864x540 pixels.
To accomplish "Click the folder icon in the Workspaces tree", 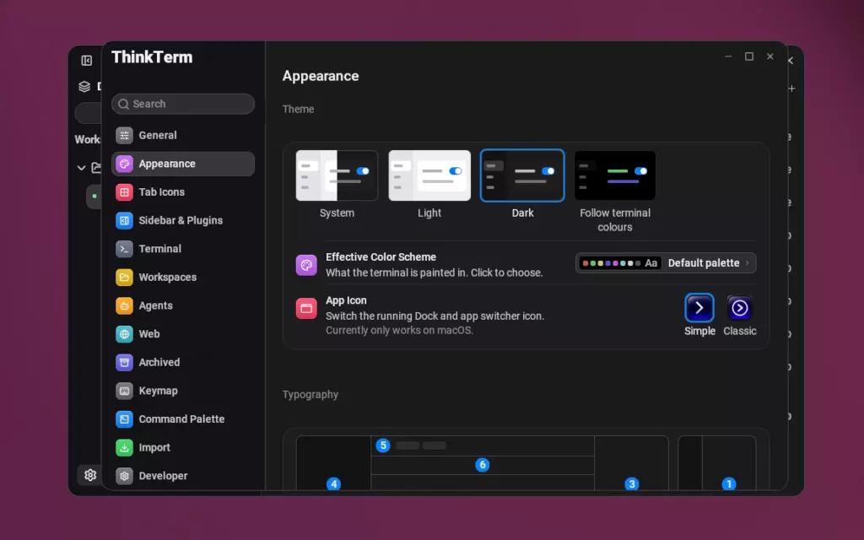I will point(96,167).
